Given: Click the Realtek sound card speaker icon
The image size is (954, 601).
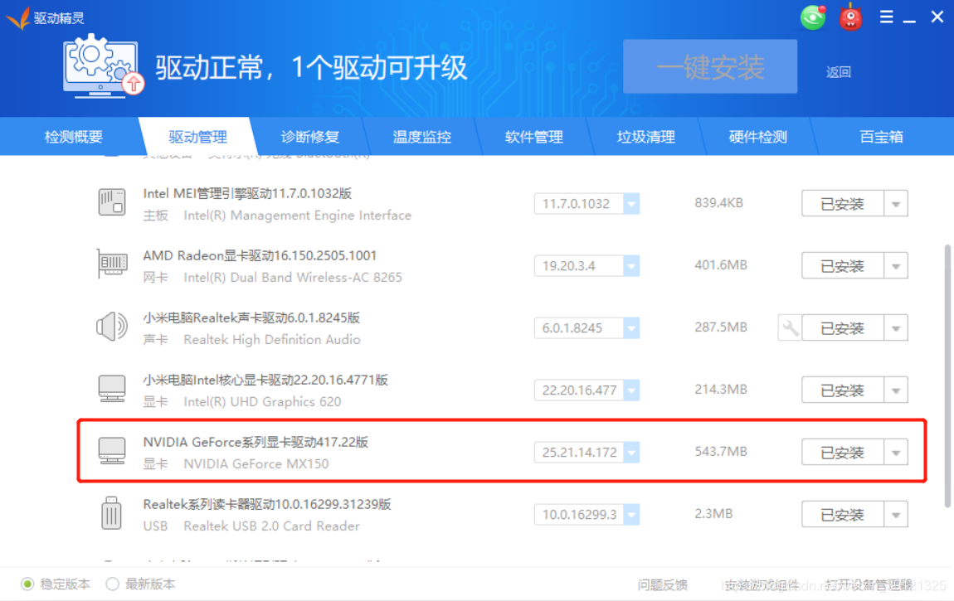Looking at the screenshot, I should (112, 327).
